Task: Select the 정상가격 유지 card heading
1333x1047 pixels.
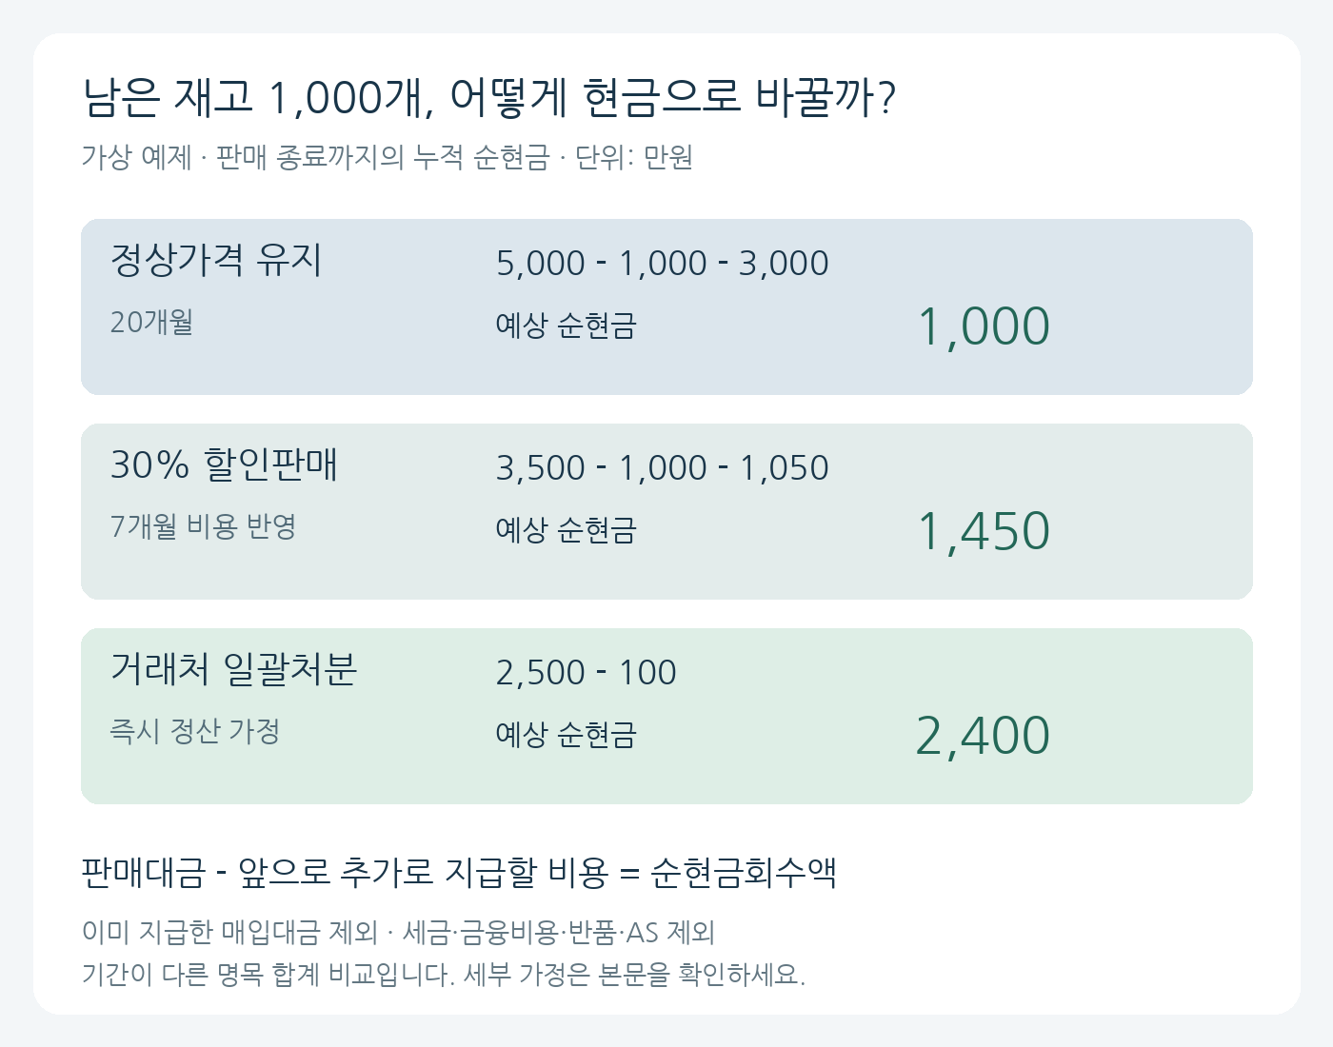Action: [x=217, y=260]
